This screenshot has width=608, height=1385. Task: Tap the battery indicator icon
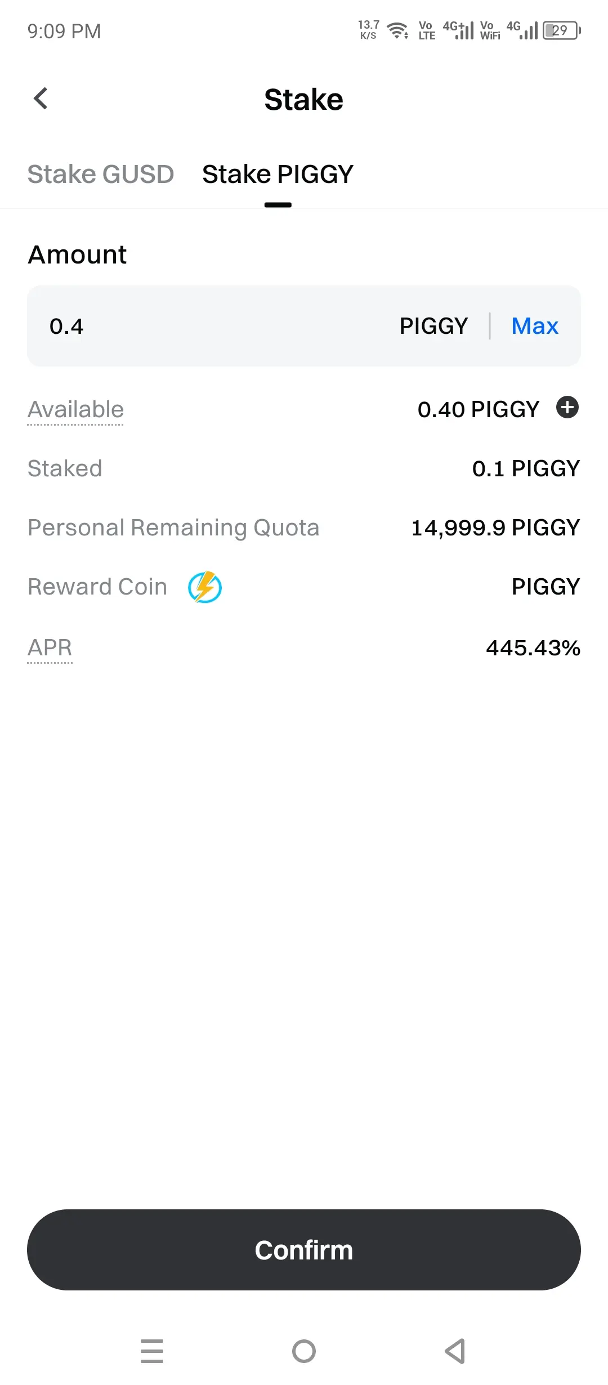(562, 30)
